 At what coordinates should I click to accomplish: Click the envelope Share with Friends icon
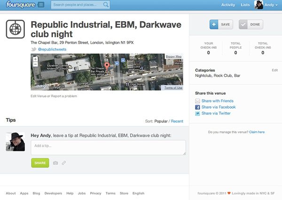point(197,101)
